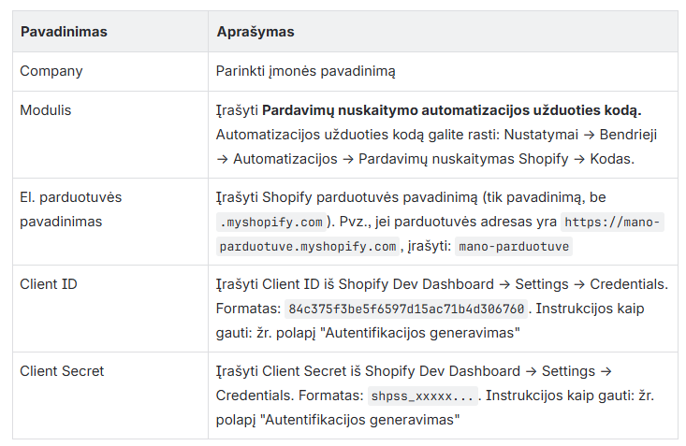
Task: Click the shpss_xxxxx... code snippet
Action: (x=422, y=396)
